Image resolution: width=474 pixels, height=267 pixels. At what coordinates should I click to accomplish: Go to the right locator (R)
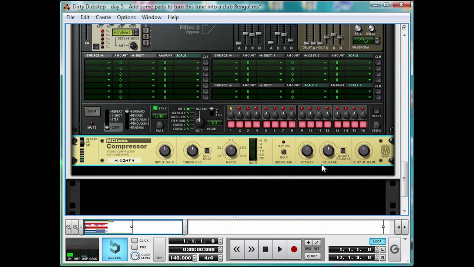pos(383,257)
